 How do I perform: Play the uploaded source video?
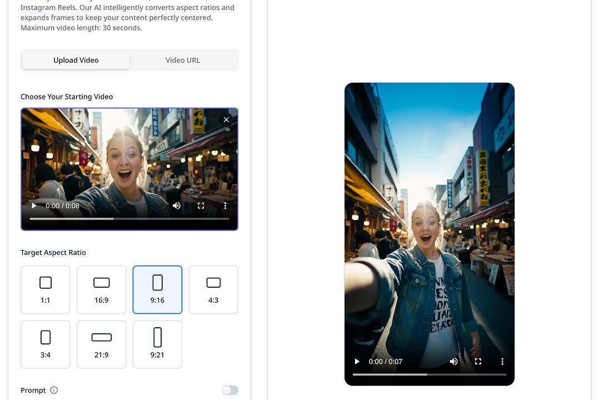click(34, 206)
